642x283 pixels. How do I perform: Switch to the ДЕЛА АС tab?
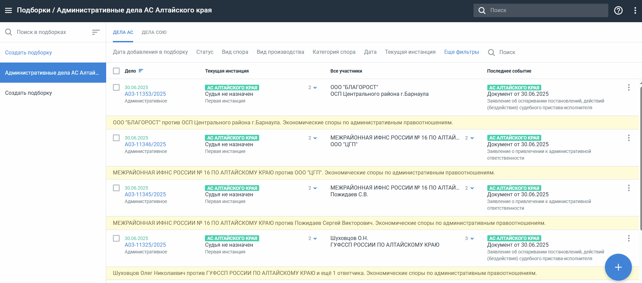click(123, 32)
